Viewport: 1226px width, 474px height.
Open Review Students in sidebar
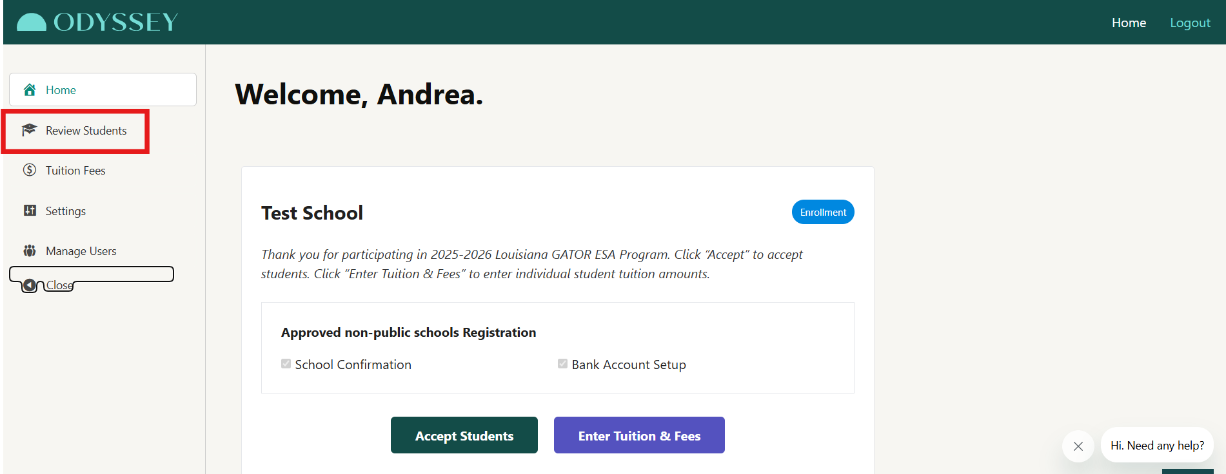pos(86,131)
